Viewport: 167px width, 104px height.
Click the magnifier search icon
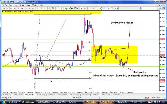160,8
